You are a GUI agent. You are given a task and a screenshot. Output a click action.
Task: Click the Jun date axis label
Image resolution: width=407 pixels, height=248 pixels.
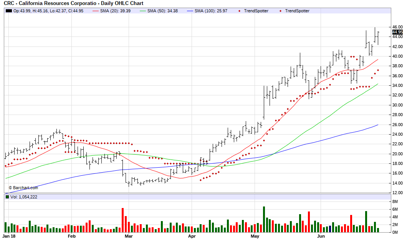click(x=321, y=236)
